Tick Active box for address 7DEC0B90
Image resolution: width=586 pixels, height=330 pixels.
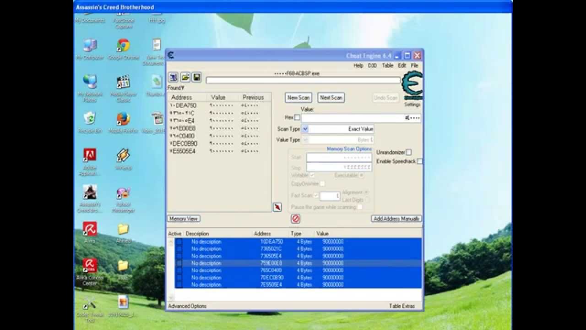(x=179, y=277)
